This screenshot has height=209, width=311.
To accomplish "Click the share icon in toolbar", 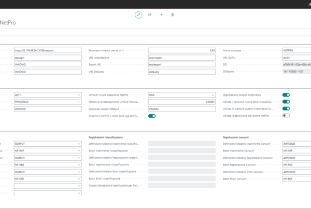I will [x=150, y=15].
